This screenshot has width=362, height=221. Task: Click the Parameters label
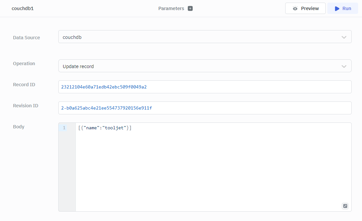pos(171,8)
